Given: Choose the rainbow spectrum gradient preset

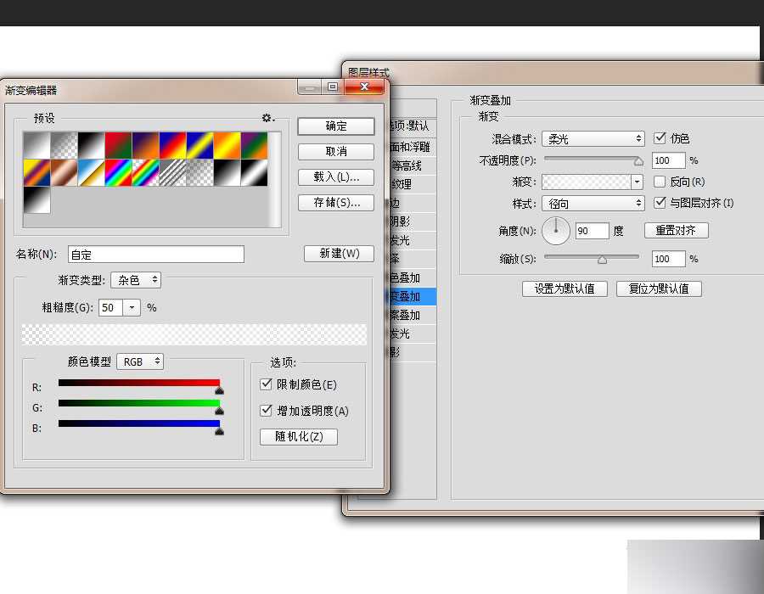Looking at the screenshot, I should (x=118, y=172).
